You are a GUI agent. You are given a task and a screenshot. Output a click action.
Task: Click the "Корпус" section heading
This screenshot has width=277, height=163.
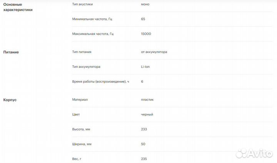coord(10,100)
